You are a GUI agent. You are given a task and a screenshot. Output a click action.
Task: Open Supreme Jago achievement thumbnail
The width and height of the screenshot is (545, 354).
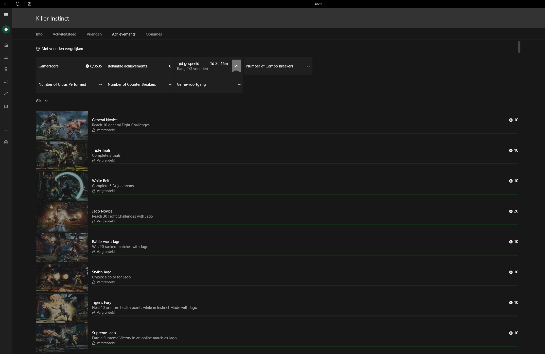pyautogui.click(x=62, y=339)
